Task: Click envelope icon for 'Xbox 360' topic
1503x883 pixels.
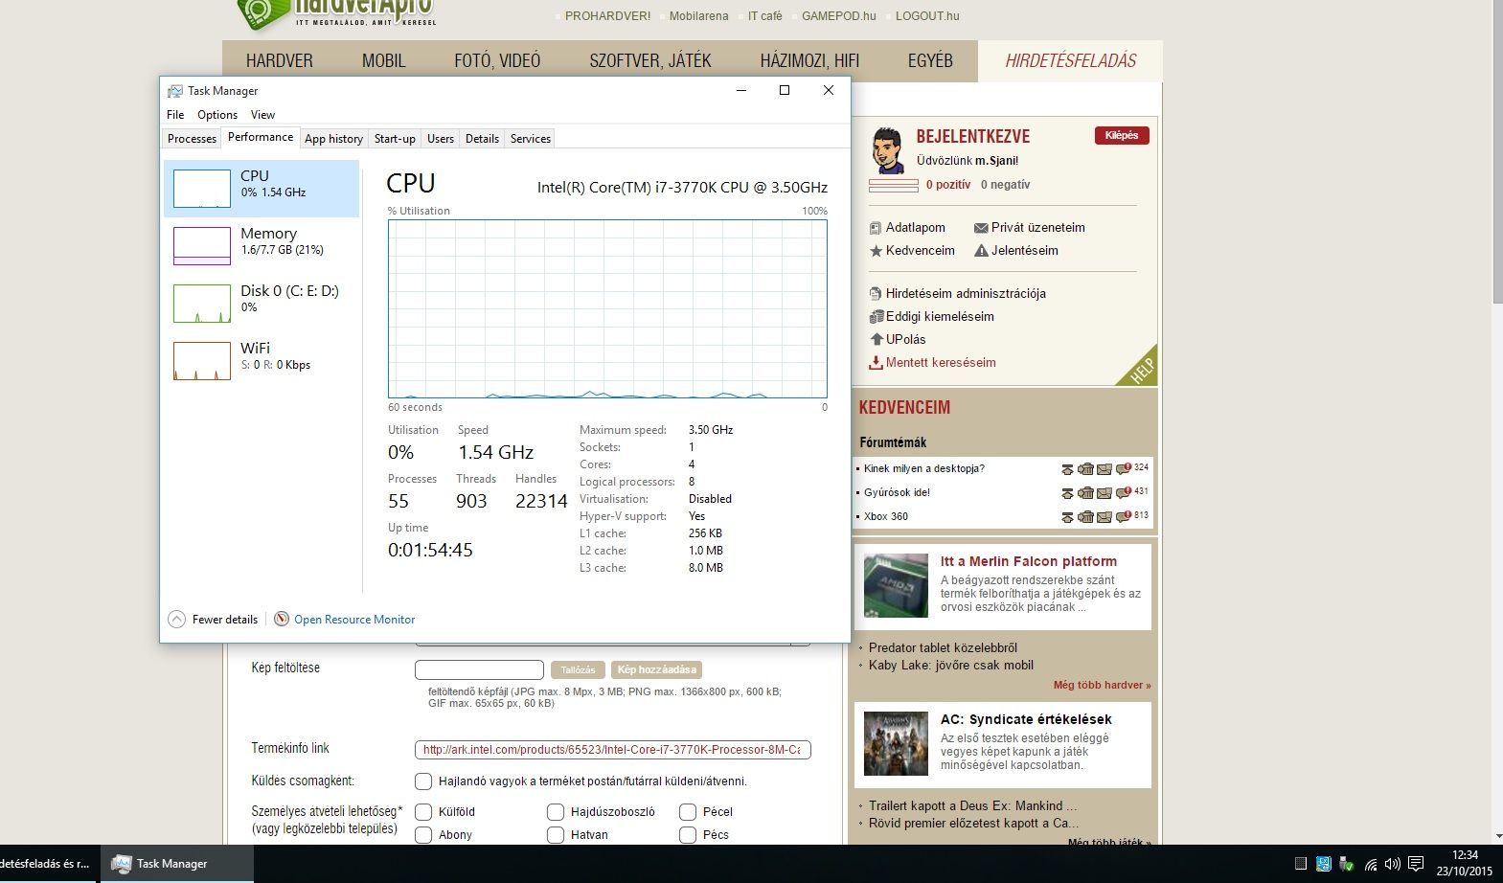Action: pos(1104,517)
